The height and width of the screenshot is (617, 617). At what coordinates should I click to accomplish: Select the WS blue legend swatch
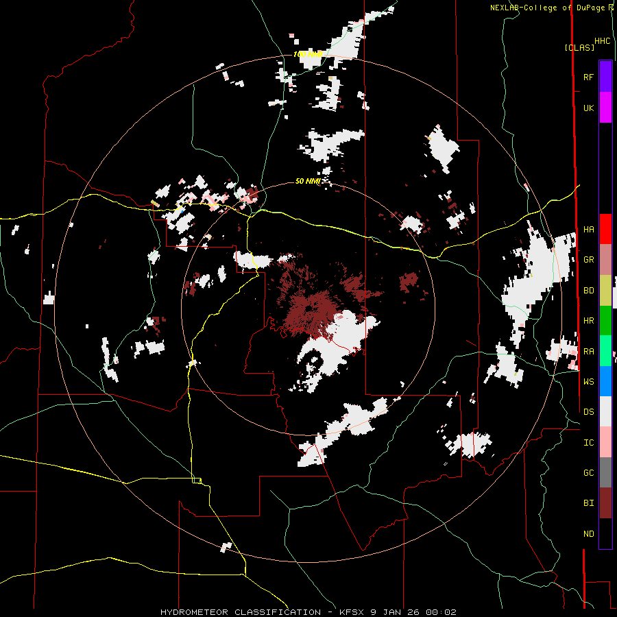point(605,381)
